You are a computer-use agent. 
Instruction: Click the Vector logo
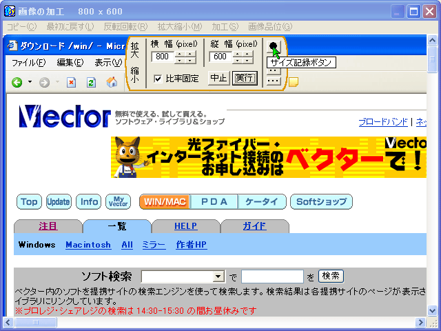pos(65,116)
